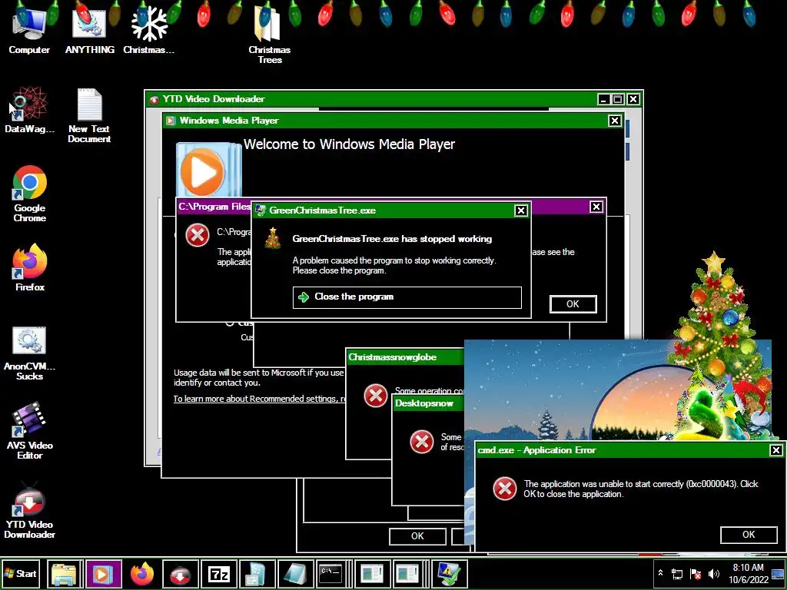Open File Explorer from the taskbar
Image resolution: width=787 pixels, height=590 pixels.
click(x=65, y=573)
